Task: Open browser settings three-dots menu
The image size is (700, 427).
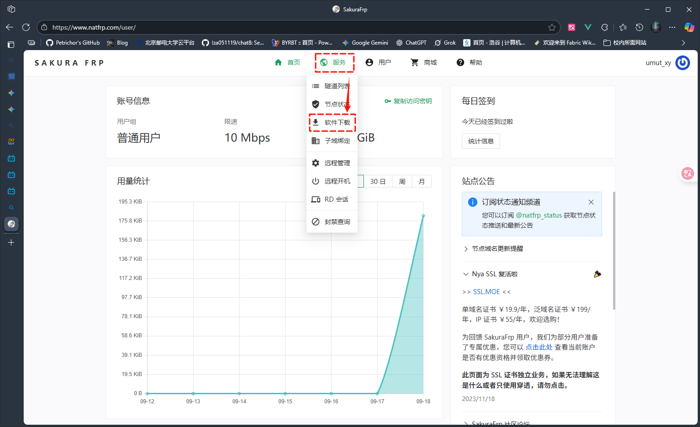Action: point(672,27)
